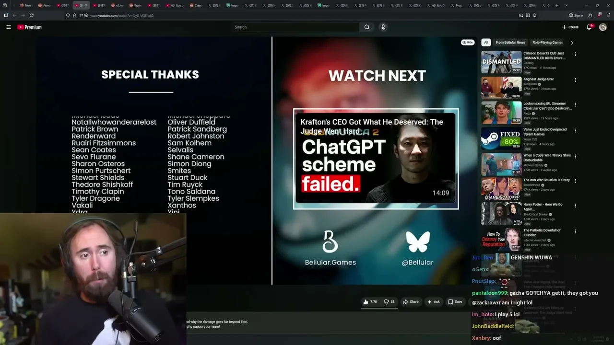Open options for Valve Just Ended video

575,130
